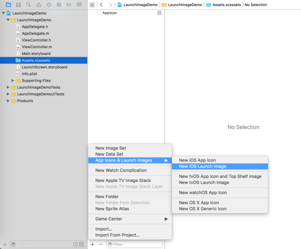This screenshot has width=301, height=249.
Task: Choose New OS X Generic Icon
Action: point(220,209)
